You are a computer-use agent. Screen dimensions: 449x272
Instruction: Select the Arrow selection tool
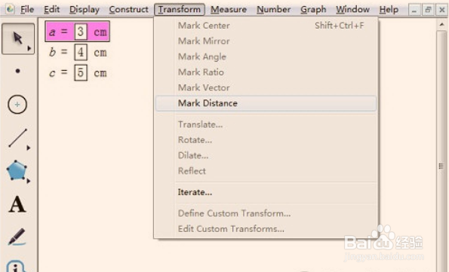18,38
